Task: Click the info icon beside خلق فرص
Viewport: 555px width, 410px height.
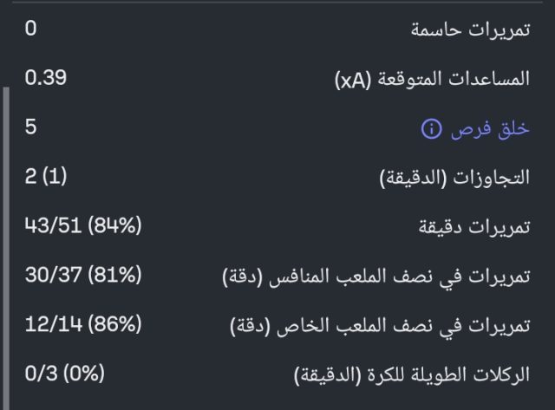Action: tap(431, 129)
